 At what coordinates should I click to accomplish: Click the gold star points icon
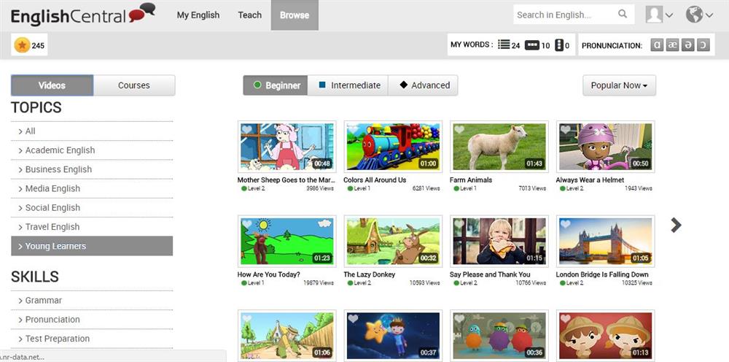22,45
